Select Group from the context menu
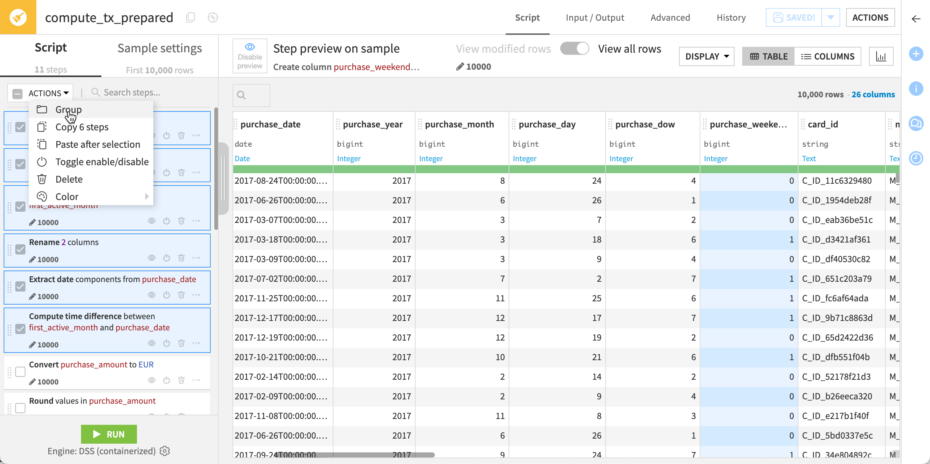Image resolution: width=930 pixels, height=464 pixels. [x=68, y=109]
